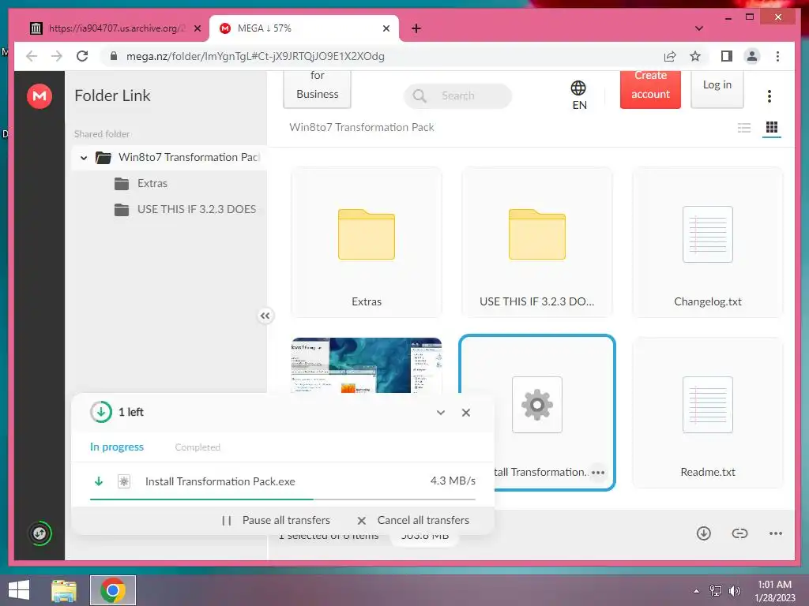Open bottom bar more options dots
Viewport: 809px width, 606px height.
[x=776, y=533]
